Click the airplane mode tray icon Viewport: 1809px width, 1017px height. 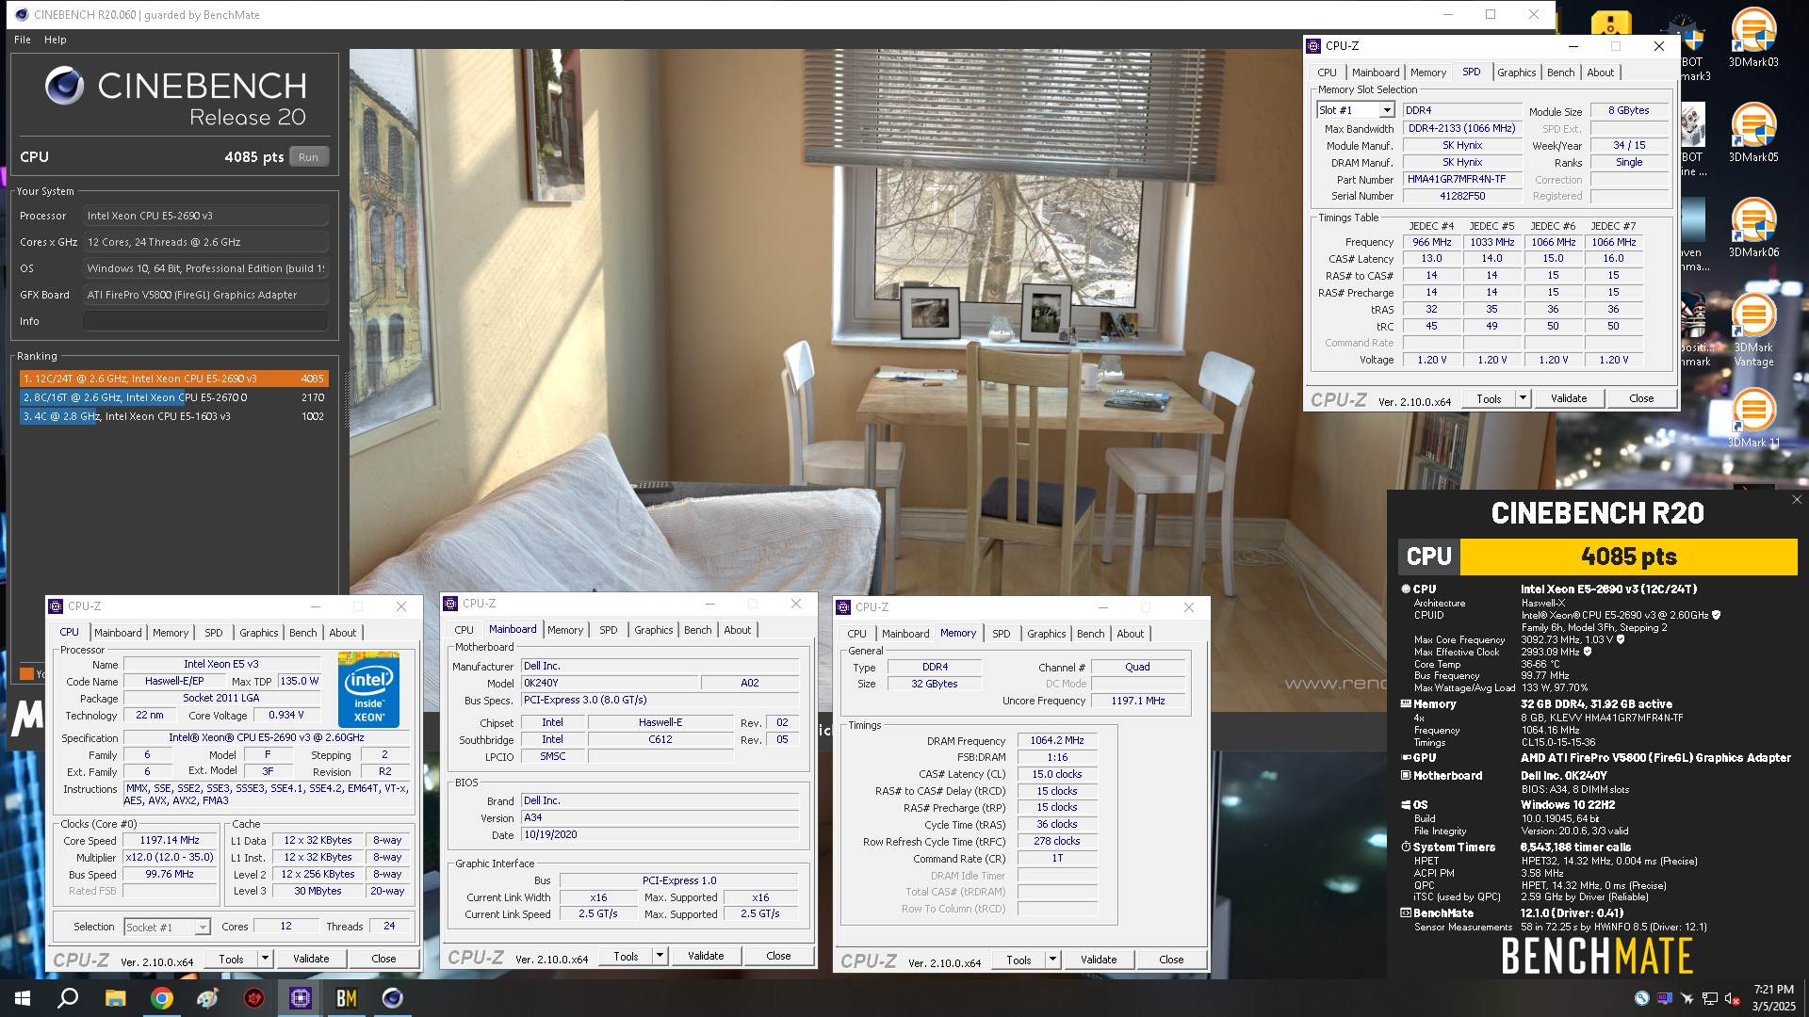[1687, 999]
